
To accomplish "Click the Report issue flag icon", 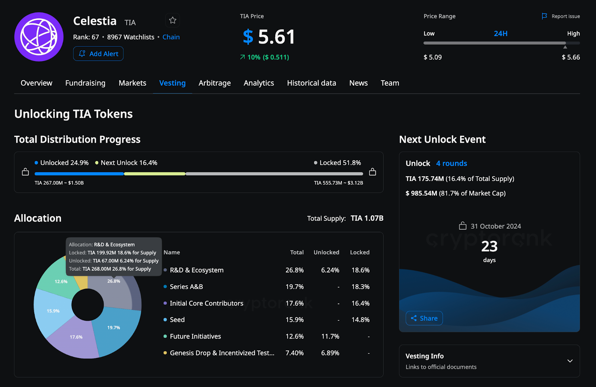I will click(544, 16).
